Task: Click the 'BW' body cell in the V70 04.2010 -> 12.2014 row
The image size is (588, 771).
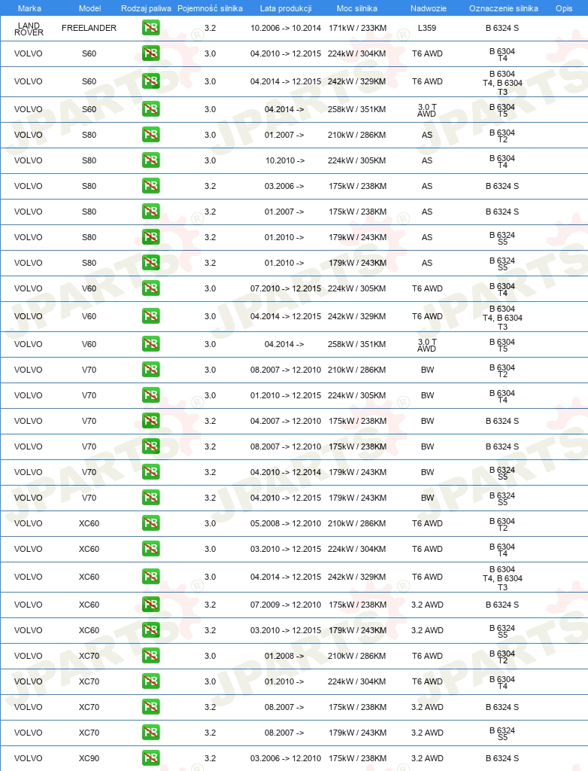Action: click(427, 472)
